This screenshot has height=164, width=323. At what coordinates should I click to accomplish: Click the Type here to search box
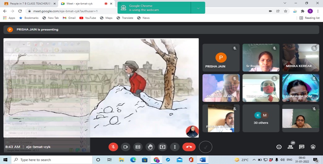[51, 160]
